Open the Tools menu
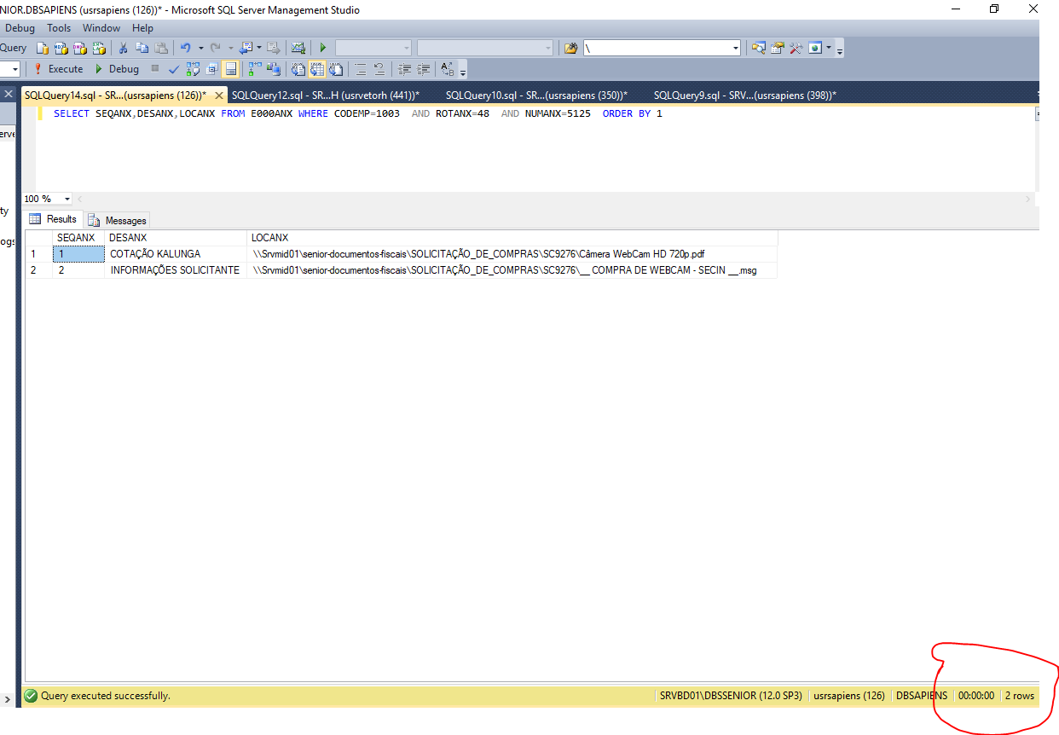Image resolution: width=1059 pixels, height=735 pixels. tap(59, 28)
